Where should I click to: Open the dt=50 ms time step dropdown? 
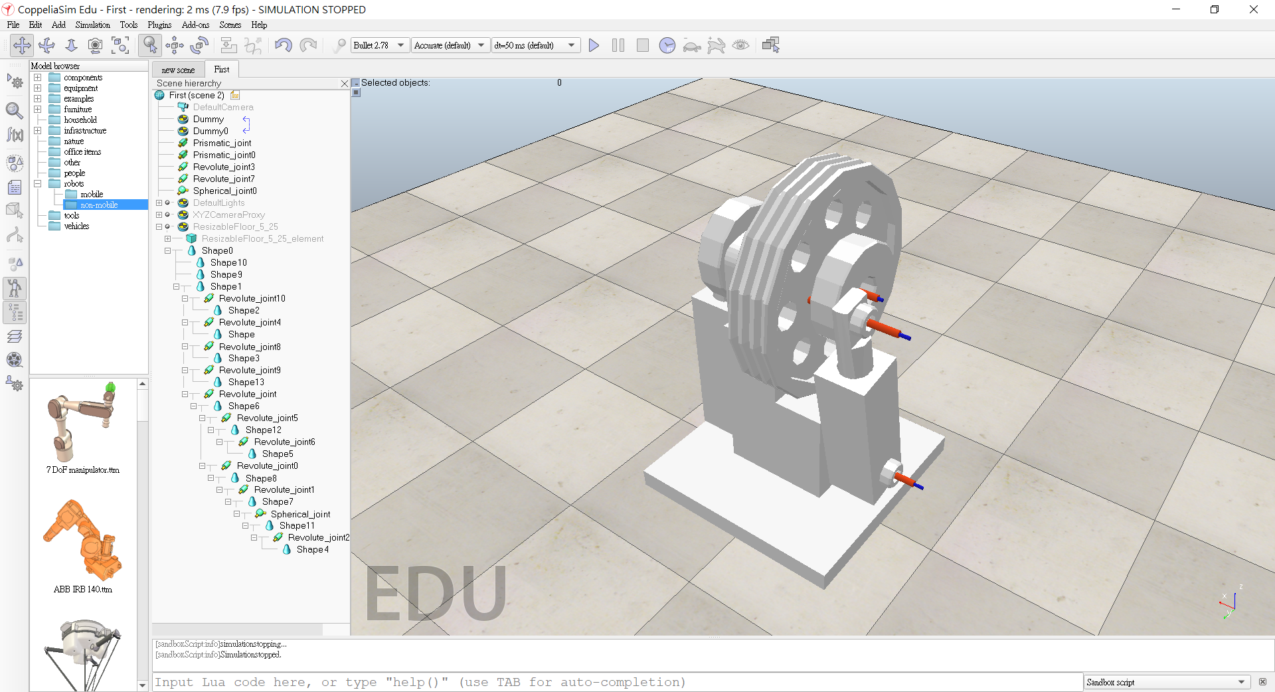[x=536, y=45]
